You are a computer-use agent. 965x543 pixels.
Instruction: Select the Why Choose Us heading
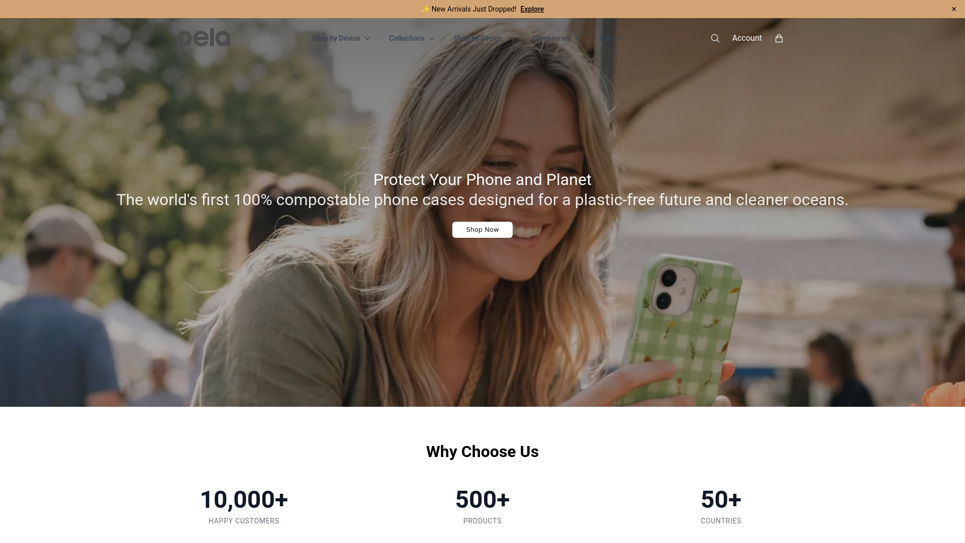(482, 451)
